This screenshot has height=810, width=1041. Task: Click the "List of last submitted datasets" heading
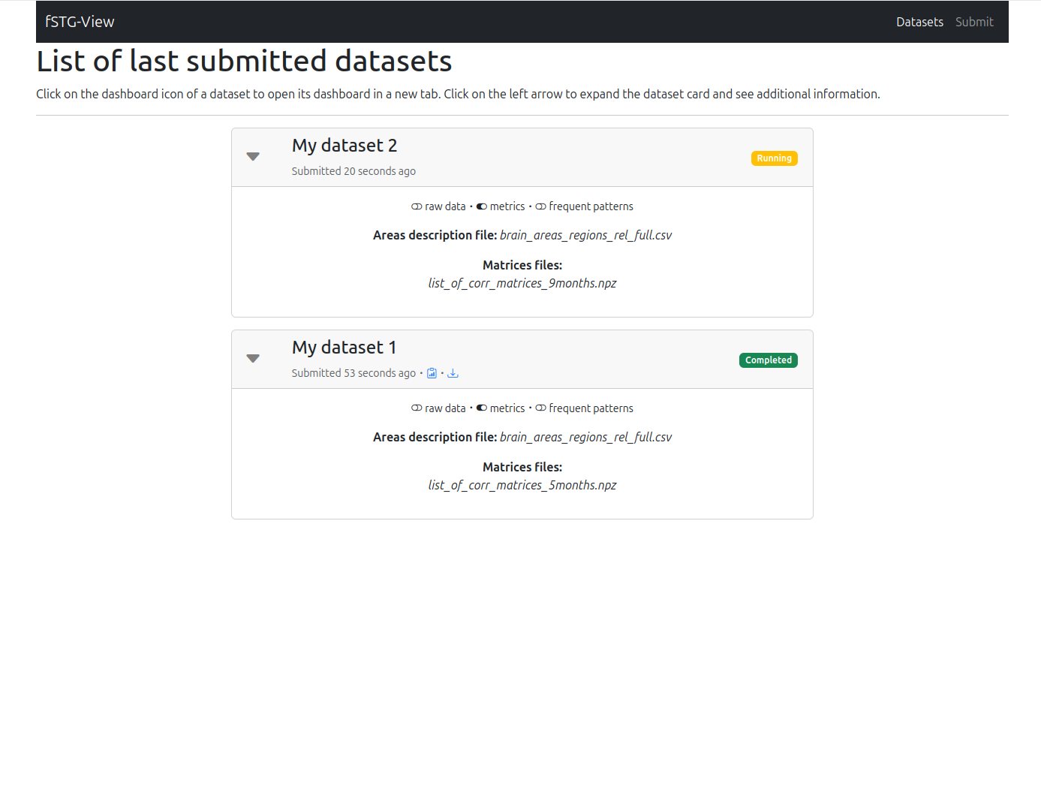pyautogui.click(x=244, y=61)
